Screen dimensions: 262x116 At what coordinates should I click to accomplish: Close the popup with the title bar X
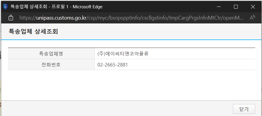[253, 7]
